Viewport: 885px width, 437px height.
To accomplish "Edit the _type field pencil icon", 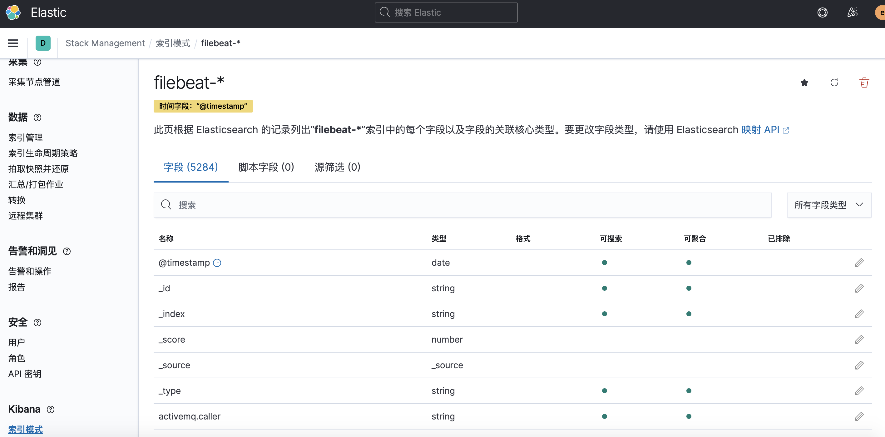I will tap(859, 391).
